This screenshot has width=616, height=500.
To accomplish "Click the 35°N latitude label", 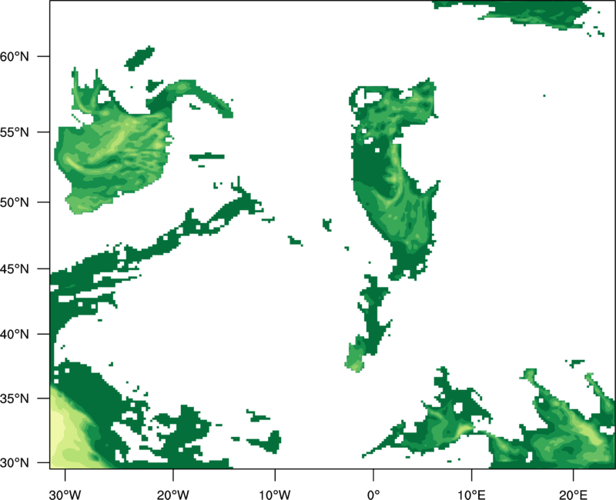I will click(15, 398).
